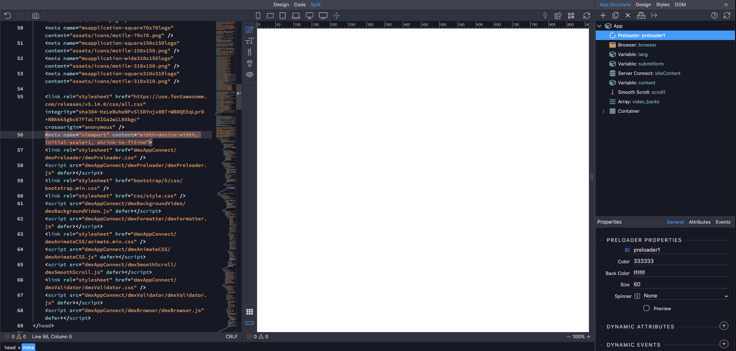Click the move-right arrow icon
The width and height of the screenshot is (736, 351).
[x=654, y=15]
